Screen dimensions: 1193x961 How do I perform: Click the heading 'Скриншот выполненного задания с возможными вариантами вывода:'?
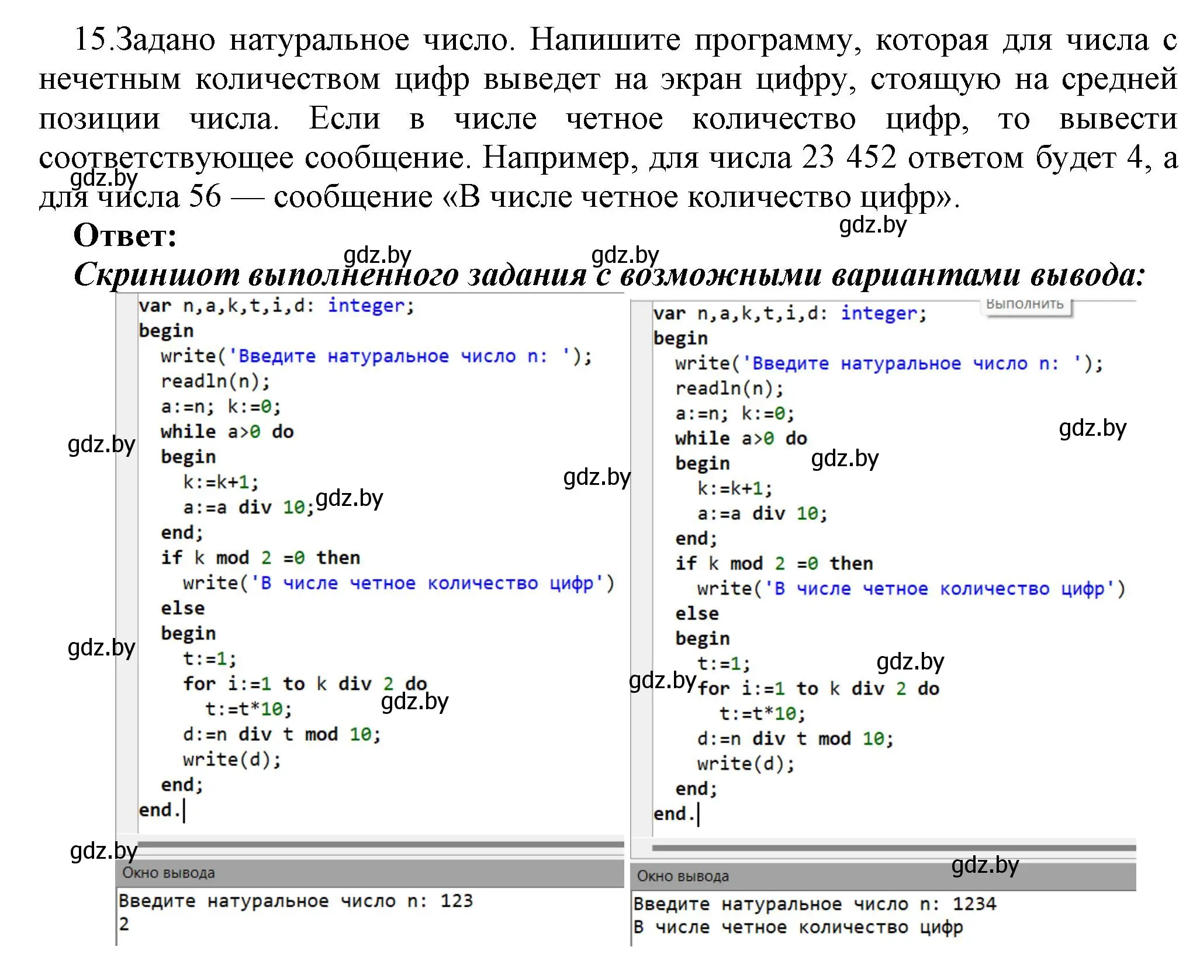point(609,275)
